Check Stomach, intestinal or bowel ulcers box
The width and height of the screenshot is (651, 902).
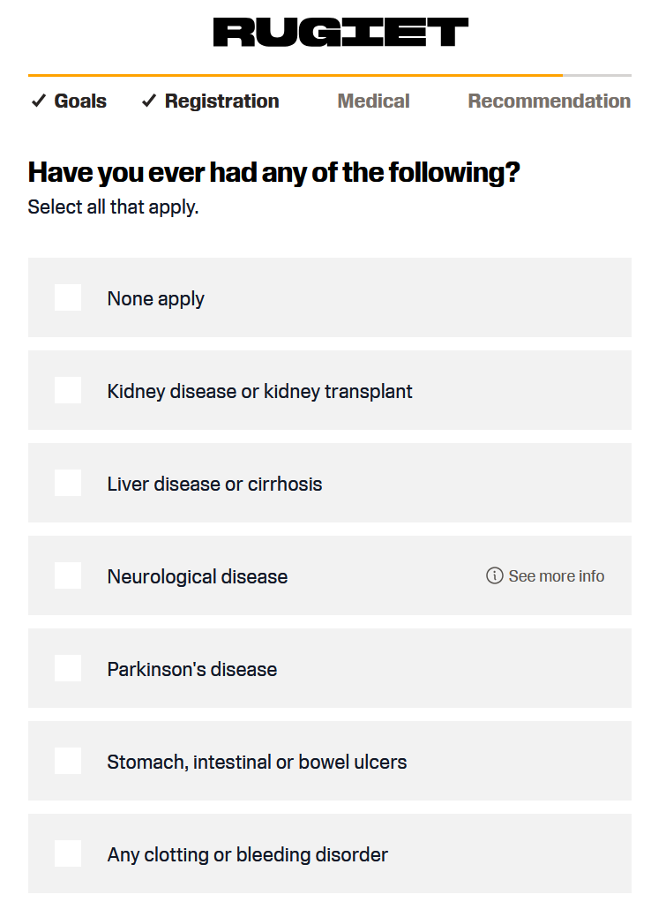68,761
